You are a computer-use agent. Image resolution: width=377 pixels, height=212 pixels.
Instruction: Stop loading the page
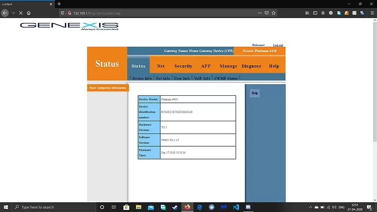(x=21, y=13)
